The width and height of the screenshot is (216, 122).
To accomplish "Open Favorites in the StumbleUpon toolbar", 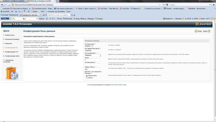I will pyautogui.click(x=50, y=12).
